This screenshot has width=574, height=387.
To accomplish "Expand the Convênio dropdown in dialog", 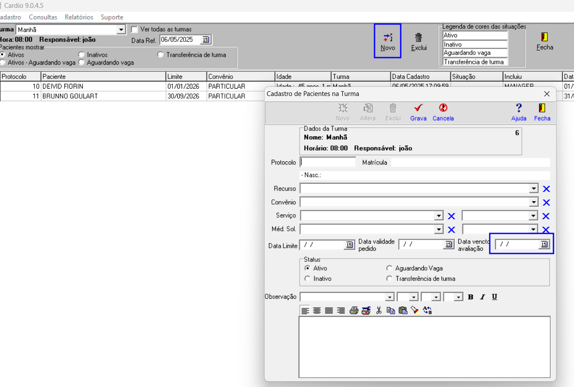I will [x=533, y=202].
